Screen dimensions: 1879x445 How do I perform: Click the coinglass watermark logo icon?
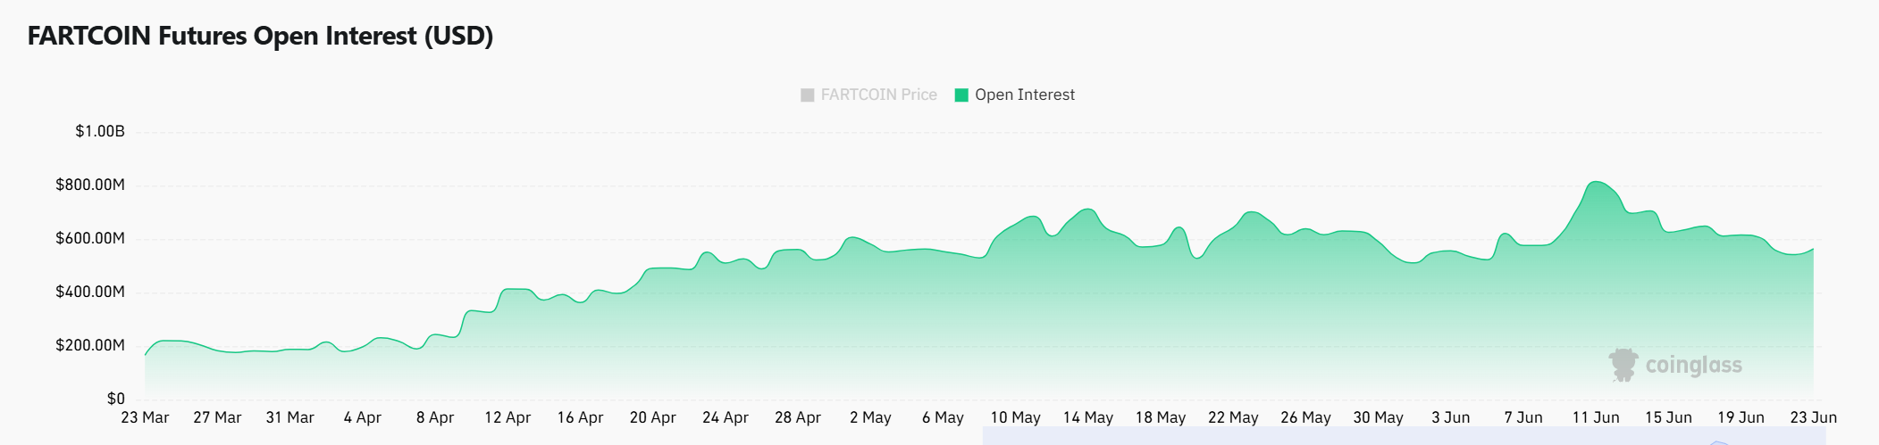(1623, 365)
